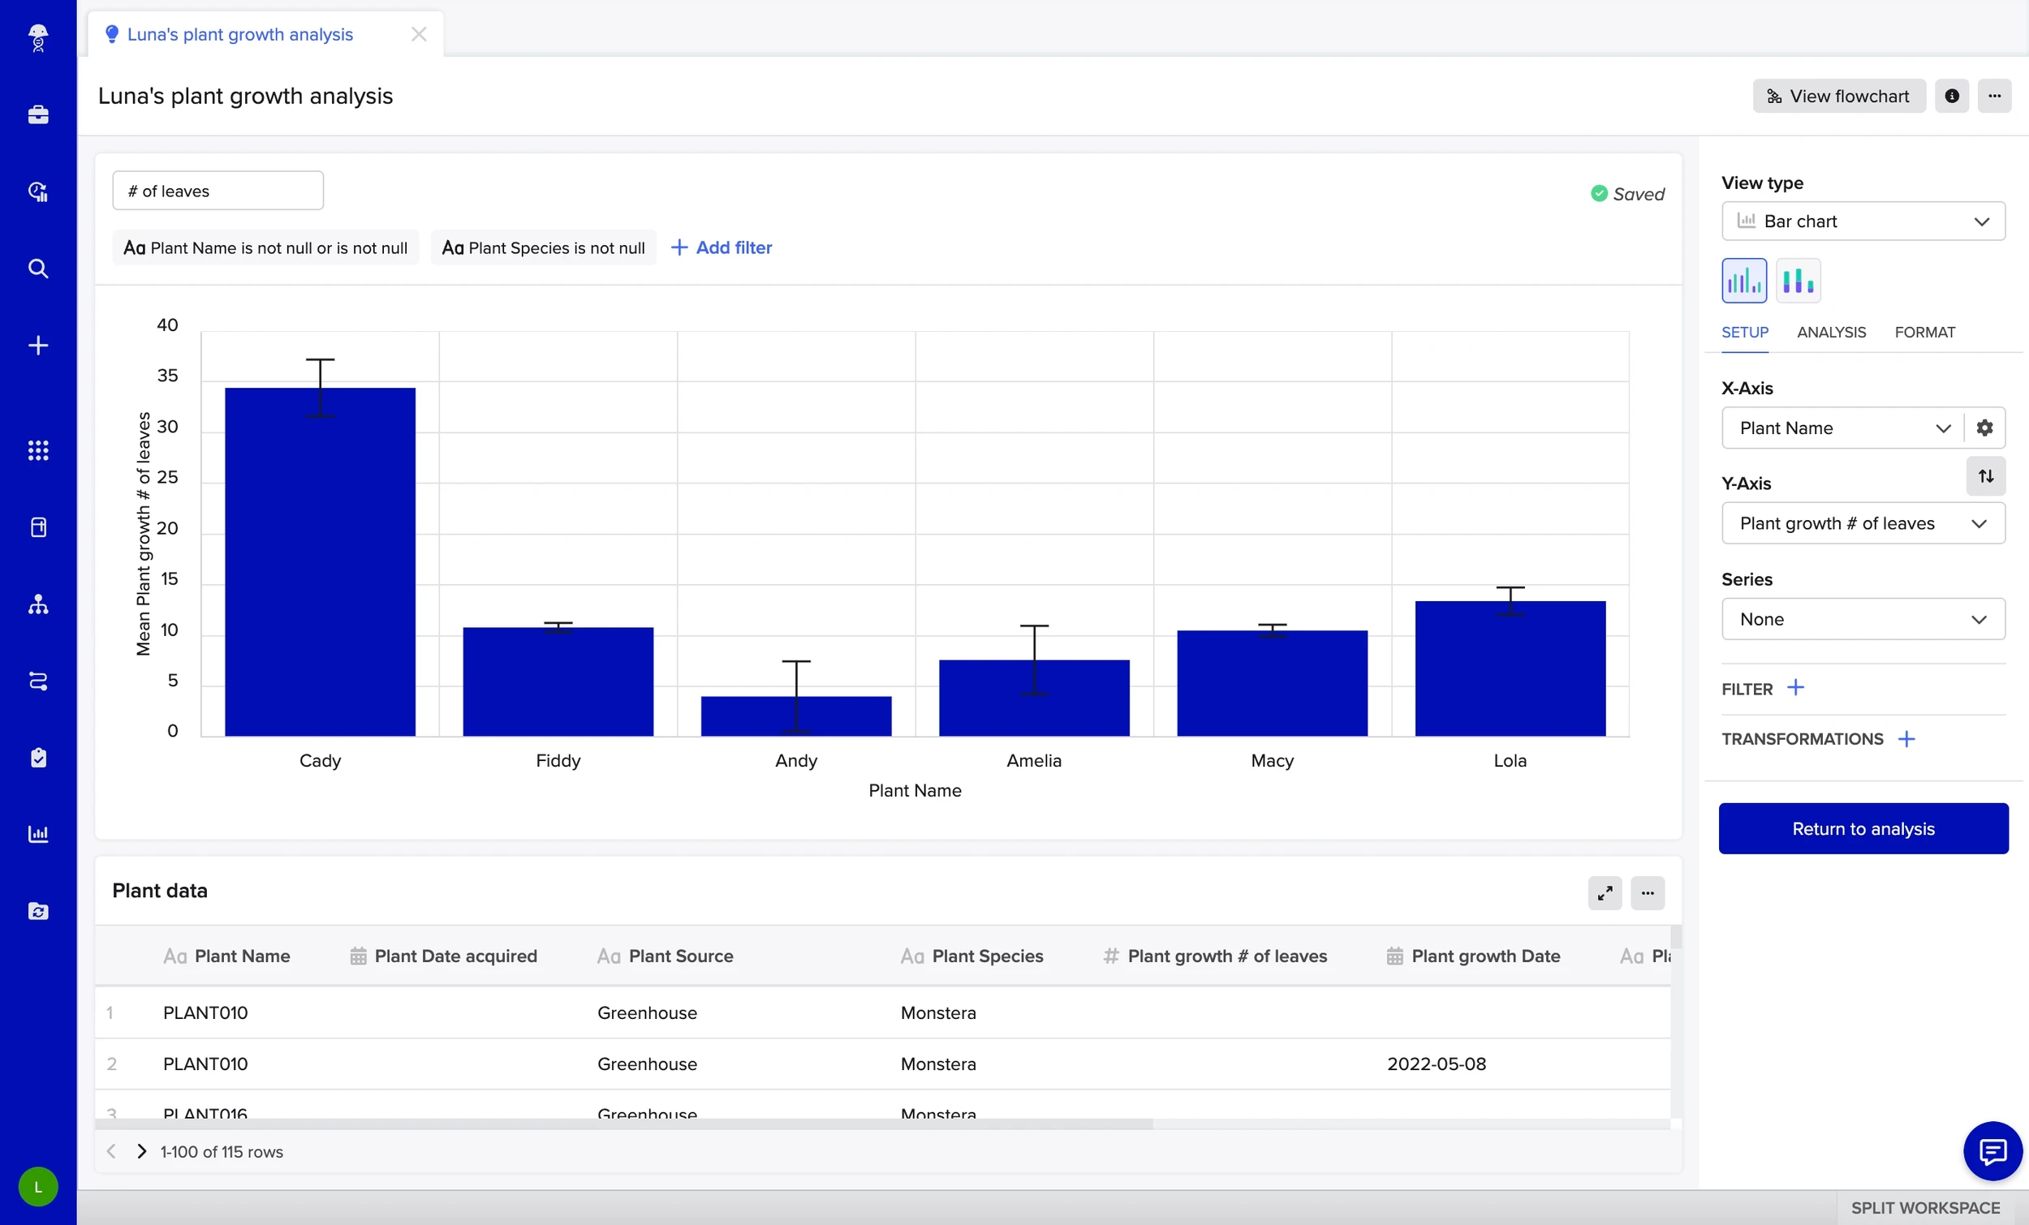Screen dimensions: 2029x1225
Task: Switch to the FORMAT tab
Action: tap(1923, 333)
